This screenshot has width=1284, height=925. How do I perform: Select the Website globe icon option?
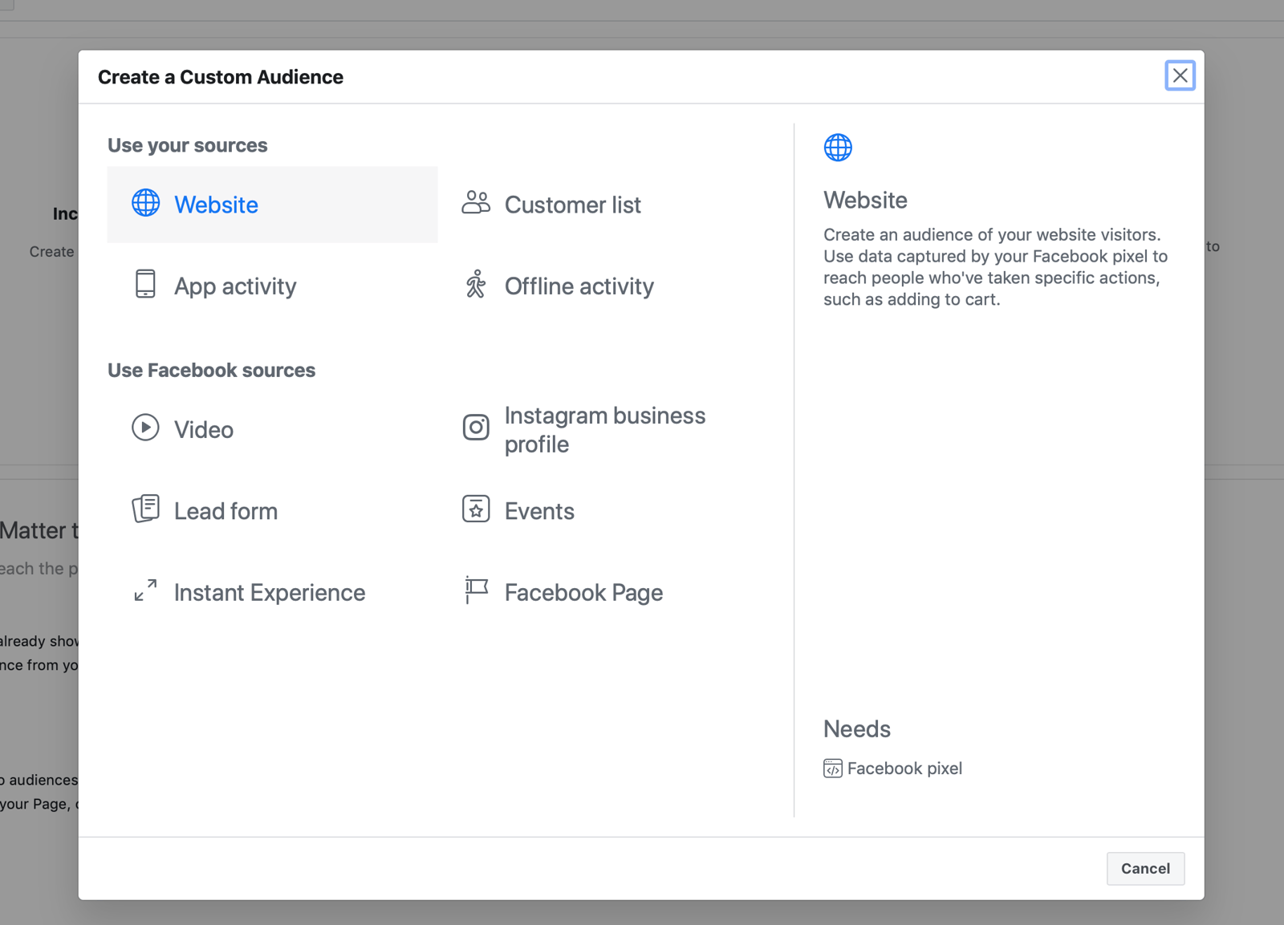pos(145,203)
